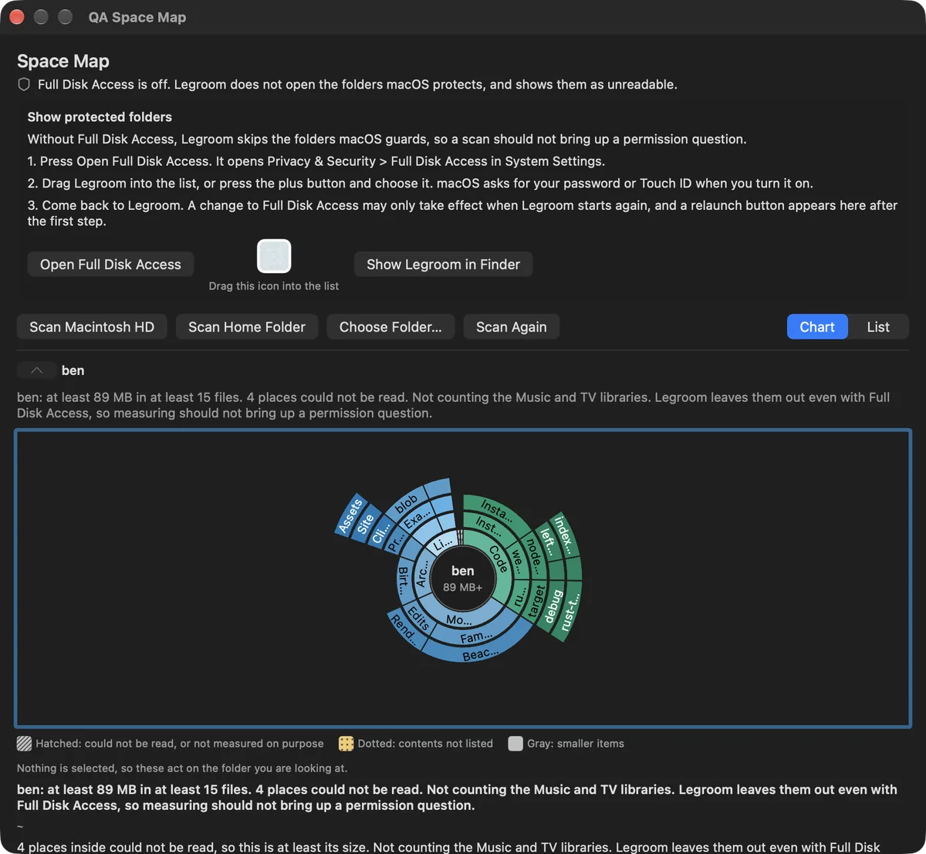Select the Code segment in the chart
The height and width of the screenshot is (854, 926).
498,560
